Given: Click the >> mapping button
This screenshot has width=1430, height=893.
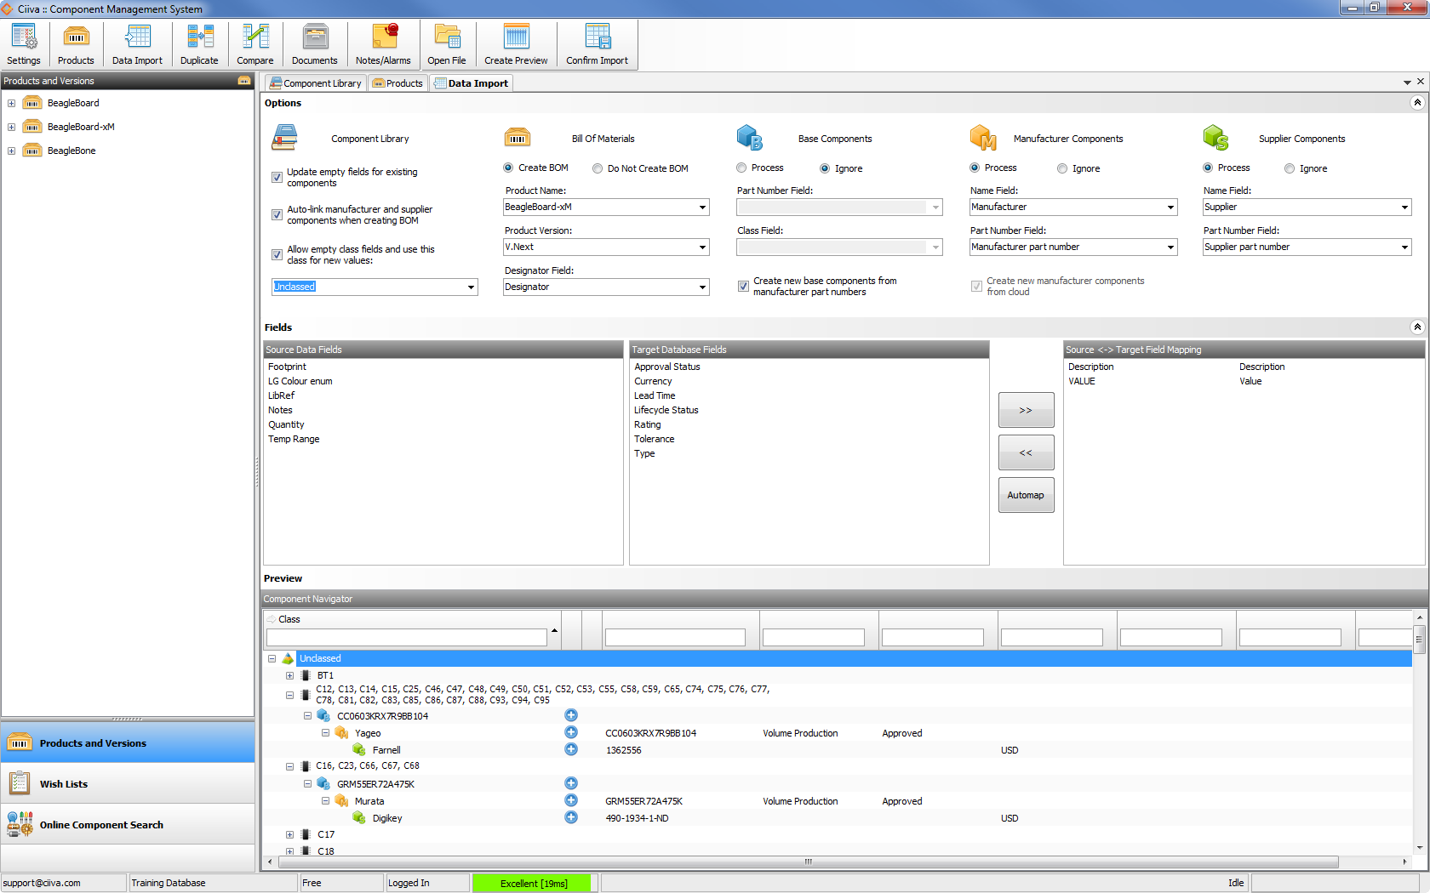Looking at the screenshot, I should click(1026, 410).
